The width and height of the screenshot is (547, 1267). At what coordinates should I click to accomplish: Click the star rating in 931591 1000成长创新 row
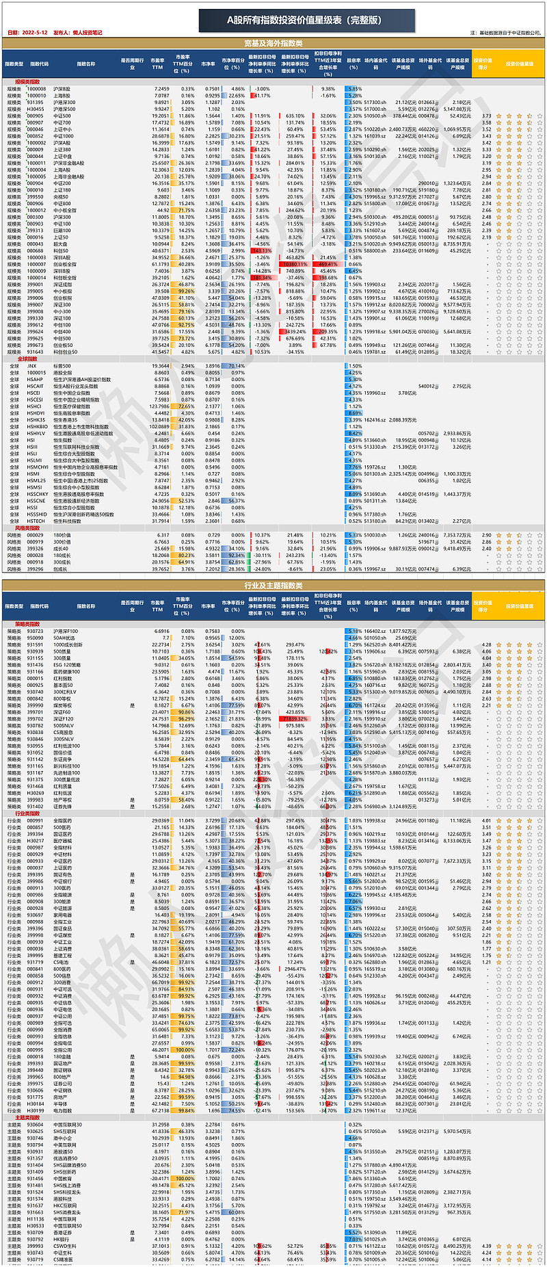(518, 644)
